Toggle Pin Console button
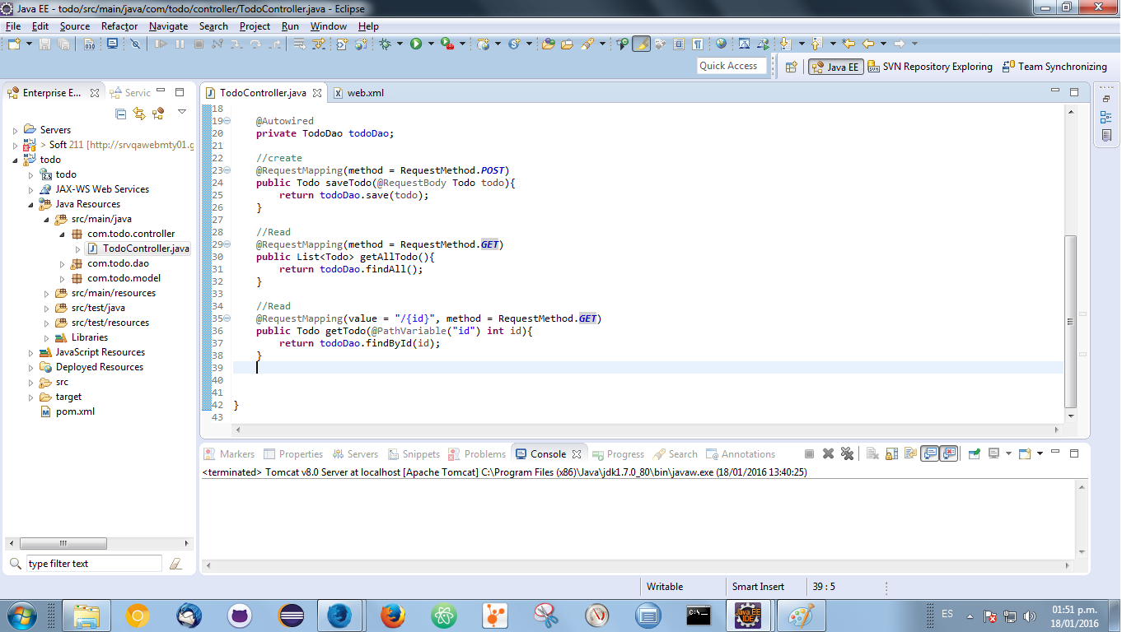 (974, 453)
